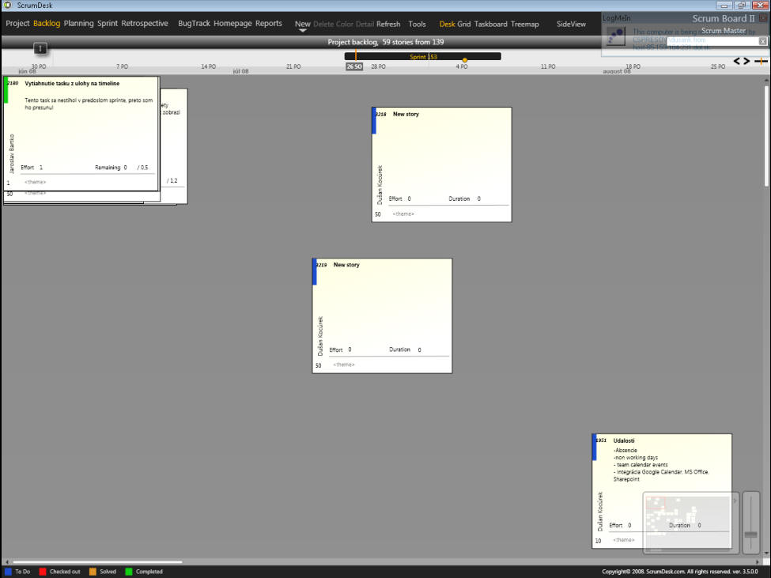Image resolution: width=771 pixels, height=578 pixels.
Task: Click the blue status bar of story 1951
Action: pyautogui.click(x=595, y=448)
